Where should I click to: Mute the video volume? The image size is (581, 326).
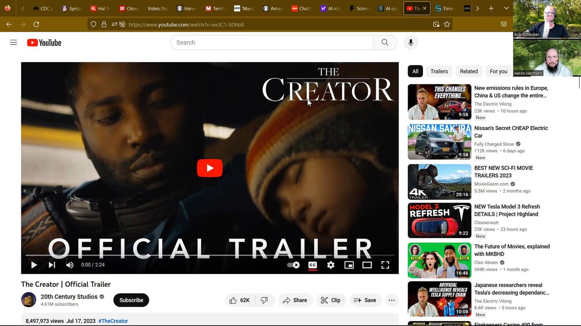(70, 265)
